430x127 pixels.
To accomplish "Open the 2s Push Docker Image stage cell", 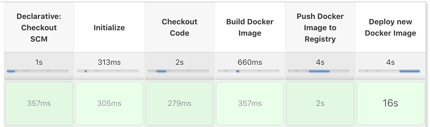I will point(320,103).
